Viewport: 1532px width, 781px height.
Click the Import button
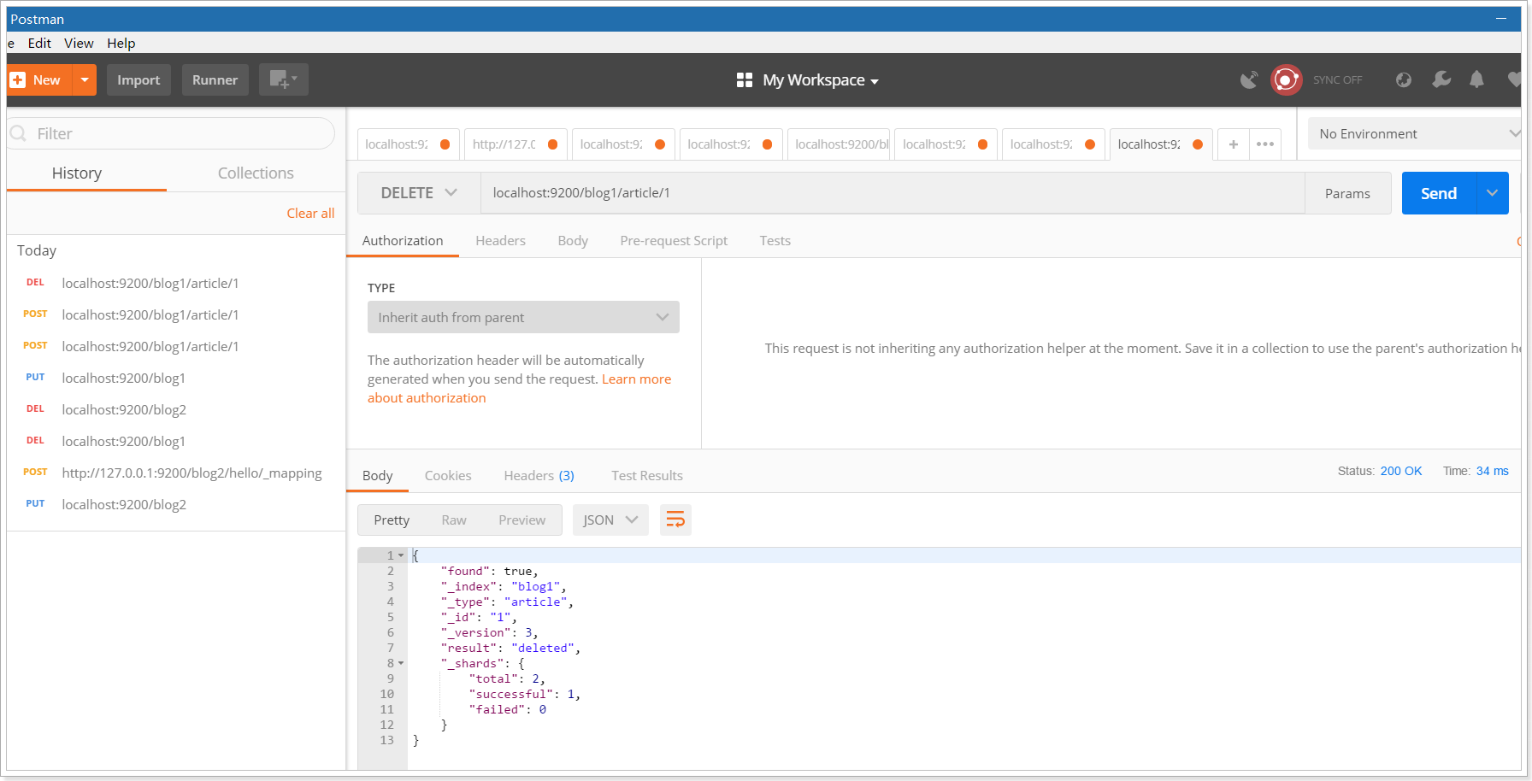point(138,79)
